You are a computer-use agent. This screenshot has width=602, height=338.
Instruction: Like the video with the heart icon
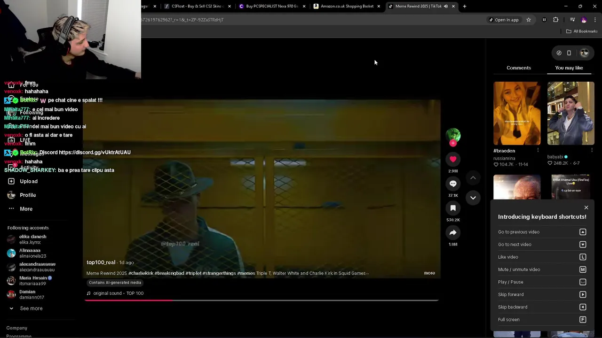pos(453,159)
